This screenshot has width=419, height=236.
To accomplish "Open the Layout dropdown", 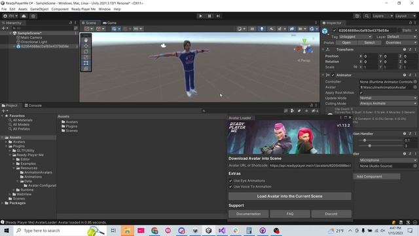I will [405, 16].
